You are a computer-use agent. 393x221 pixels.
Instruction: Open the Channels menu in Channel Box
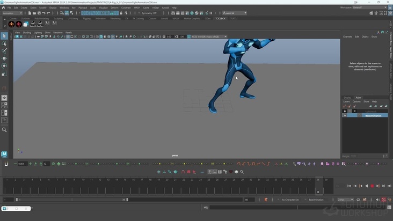tap(347, 36)
